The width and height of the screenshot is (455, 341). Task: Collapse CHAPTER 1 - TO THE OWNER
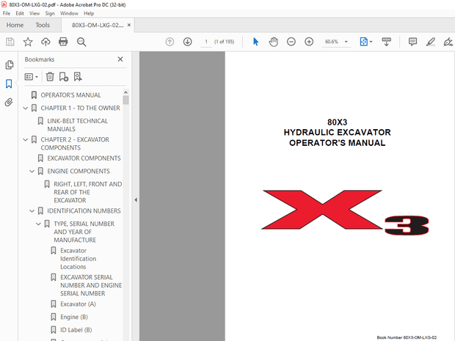pyautogui.click(x=26, y=108)
